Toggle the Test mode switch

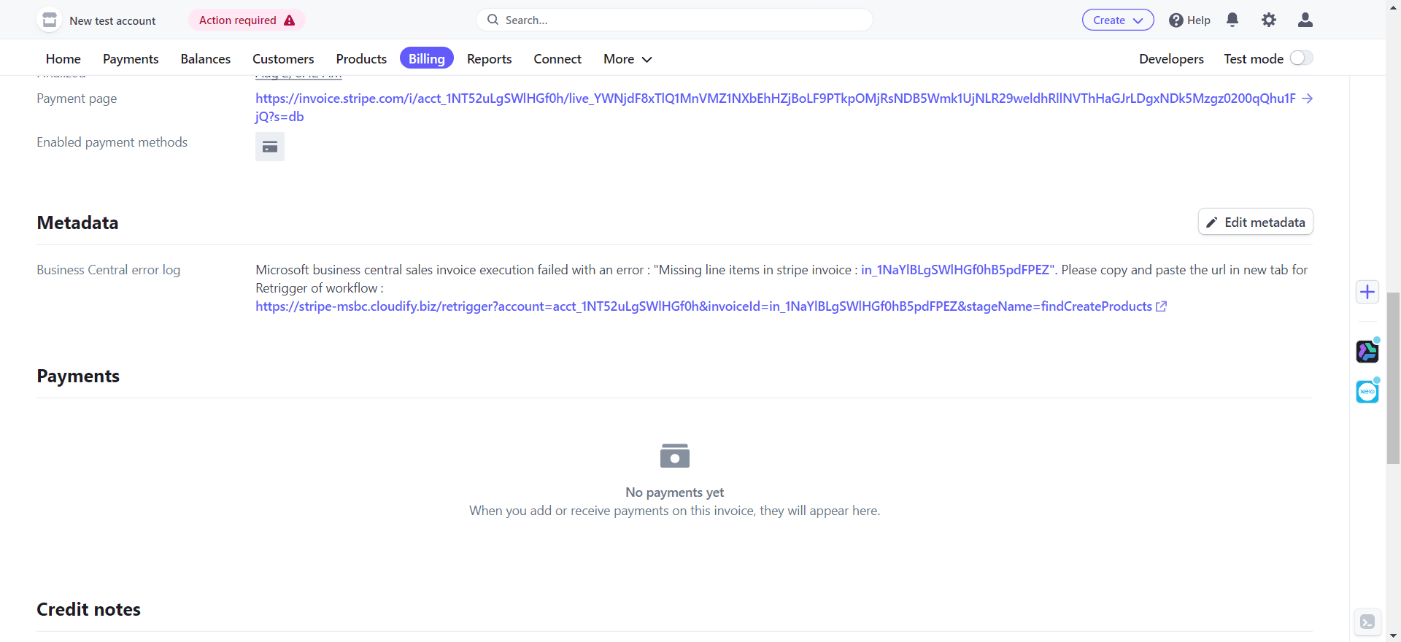1301,58
